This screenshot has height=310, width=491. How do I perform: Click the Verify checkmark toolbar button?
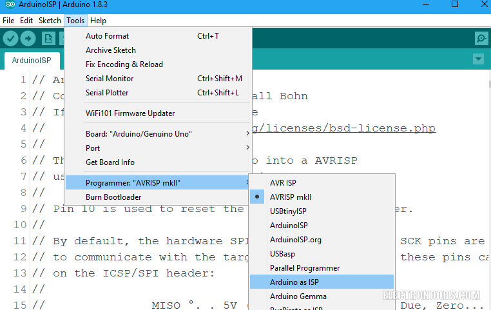point(11,39)
